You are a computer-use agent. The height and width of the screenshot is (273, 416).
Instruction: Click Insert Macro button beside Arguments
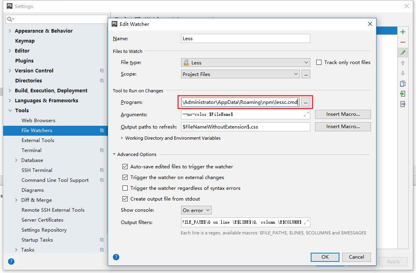pyautogui.click(x=343, y=114)
